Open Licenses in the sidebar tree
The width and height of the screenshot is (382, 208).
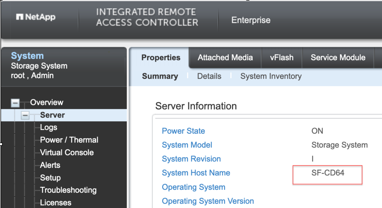(x=56, y=203)
